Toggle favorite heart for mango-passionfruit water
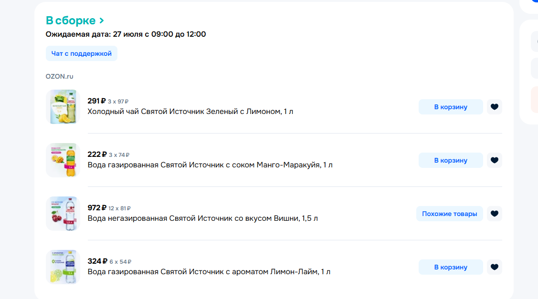 click(495, 160)
